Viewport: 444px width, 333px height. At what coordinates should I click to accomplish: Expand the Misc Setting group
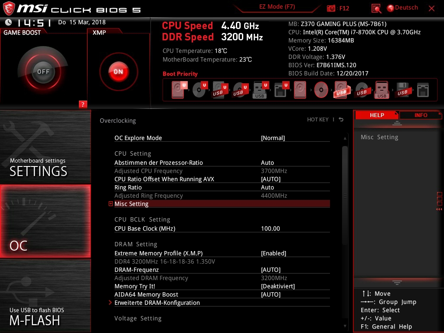coord(111,204)
